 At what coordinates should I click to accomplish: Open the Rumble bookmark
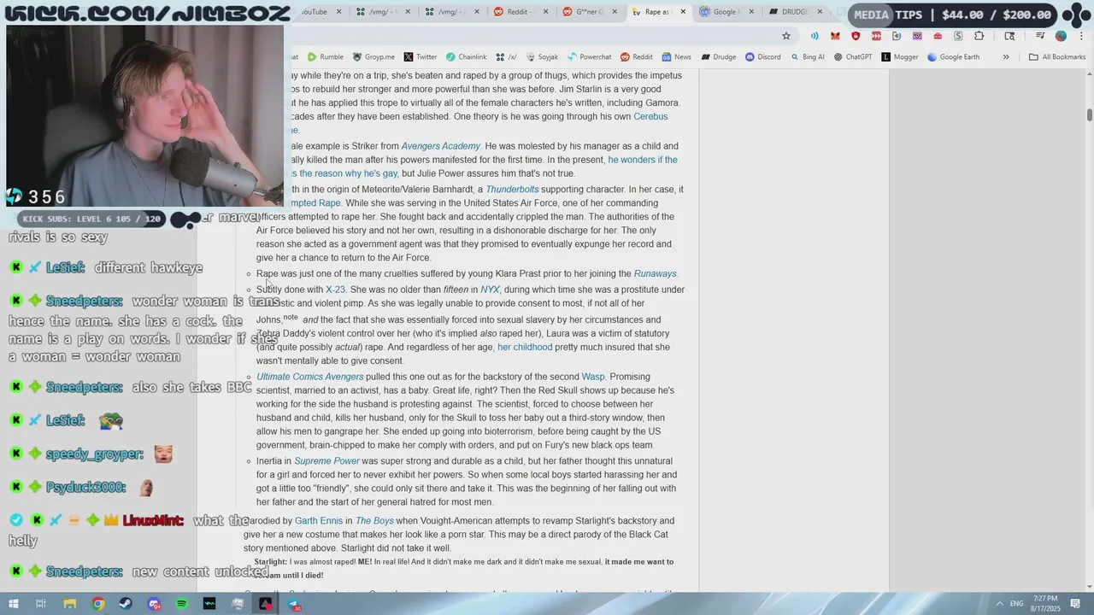(326, 57)
